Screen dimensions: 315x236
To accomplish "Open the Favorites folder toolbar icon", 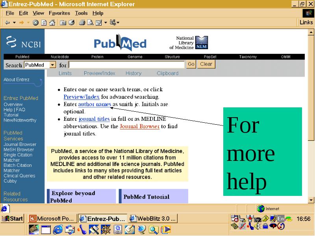I will (x=63, y=22).
